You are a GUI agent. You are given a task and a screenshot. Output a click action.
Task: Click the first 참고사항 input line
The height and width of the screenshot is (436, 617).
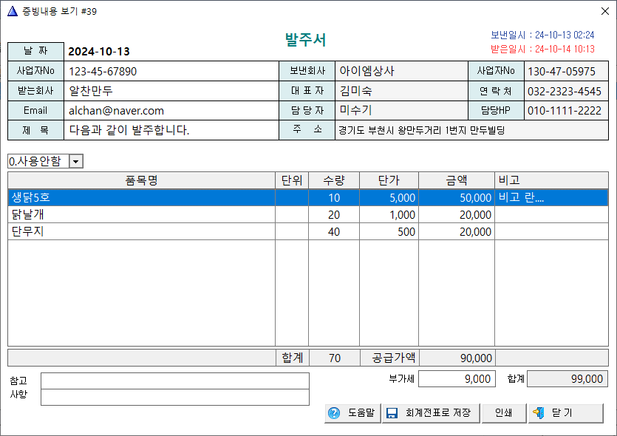click(175, 381)
